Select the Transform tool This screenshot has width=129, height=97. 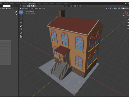[x=21, y=29]
